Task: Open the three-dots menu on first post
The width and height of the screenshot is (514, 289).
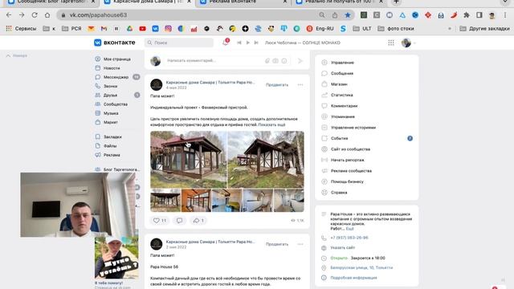Action: pos(300,85)
